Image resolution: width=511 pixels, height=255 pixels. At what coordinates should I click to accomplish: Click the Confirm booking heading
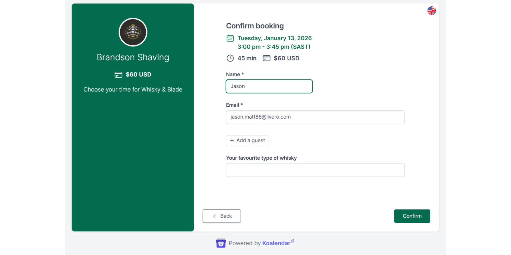tap(255, 26)
